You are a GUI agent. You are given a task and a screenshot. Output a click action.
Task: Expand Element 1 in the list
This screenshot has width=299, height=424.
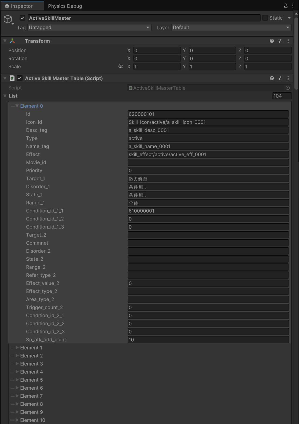17,348
